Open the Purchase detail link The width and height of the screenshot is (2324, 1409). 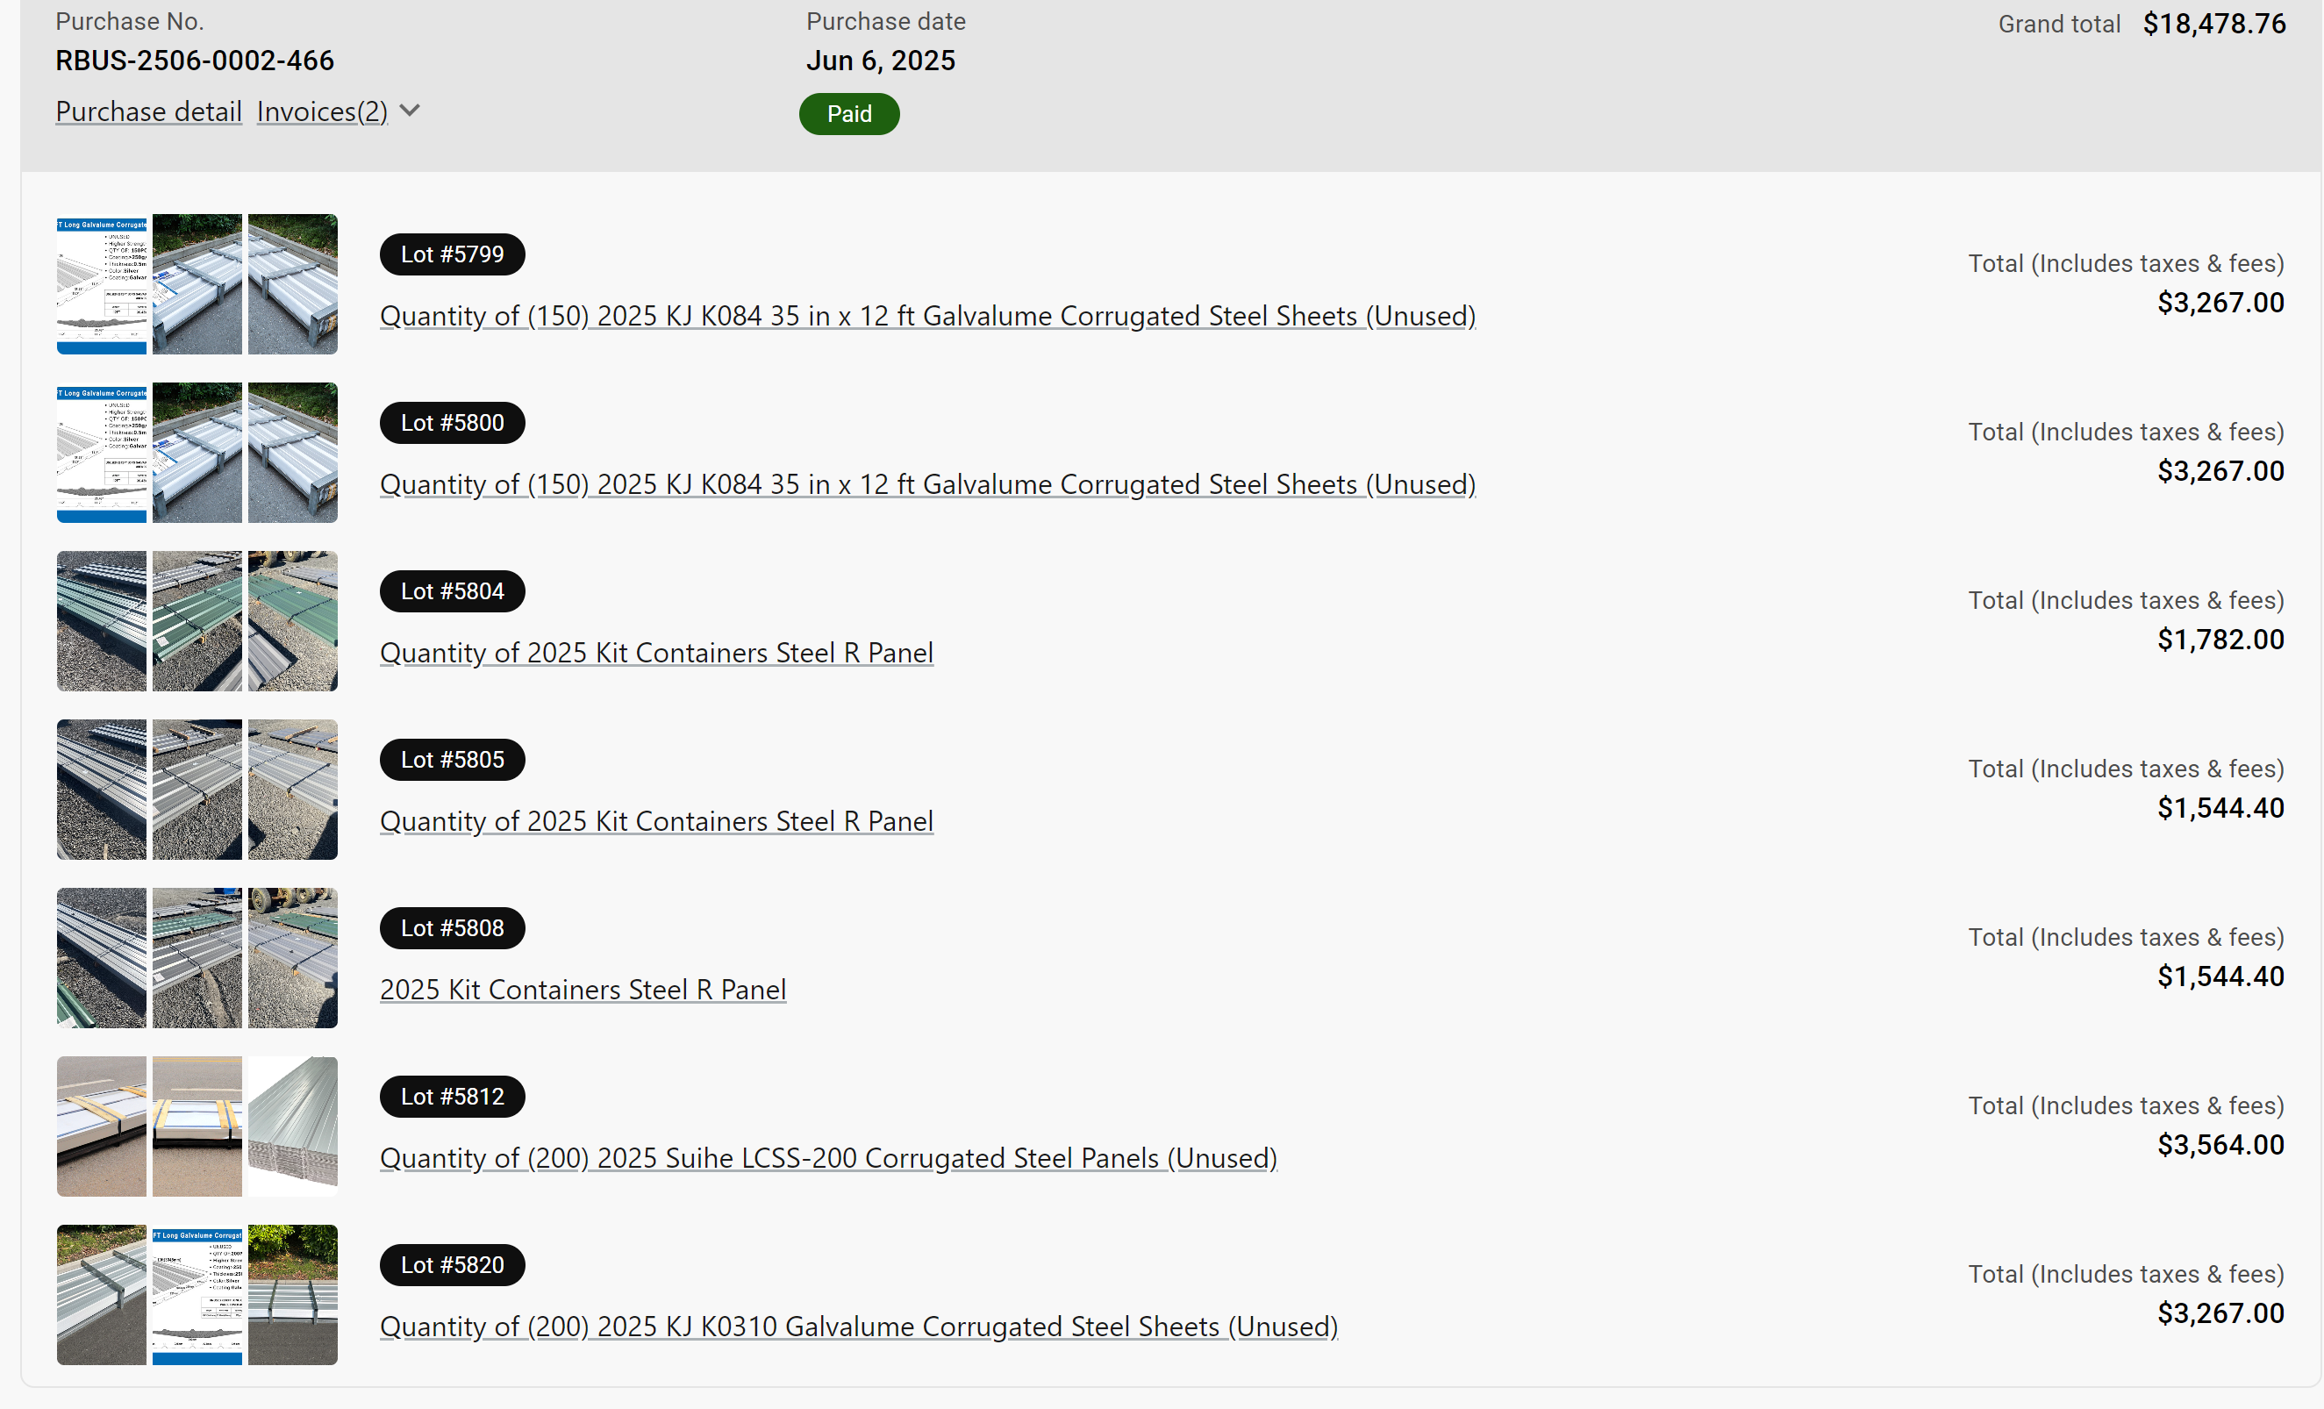point(149,111)
